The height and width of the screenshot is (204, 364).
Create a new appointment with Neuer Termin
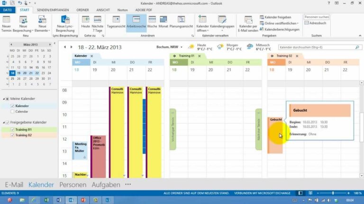point(6,24)
